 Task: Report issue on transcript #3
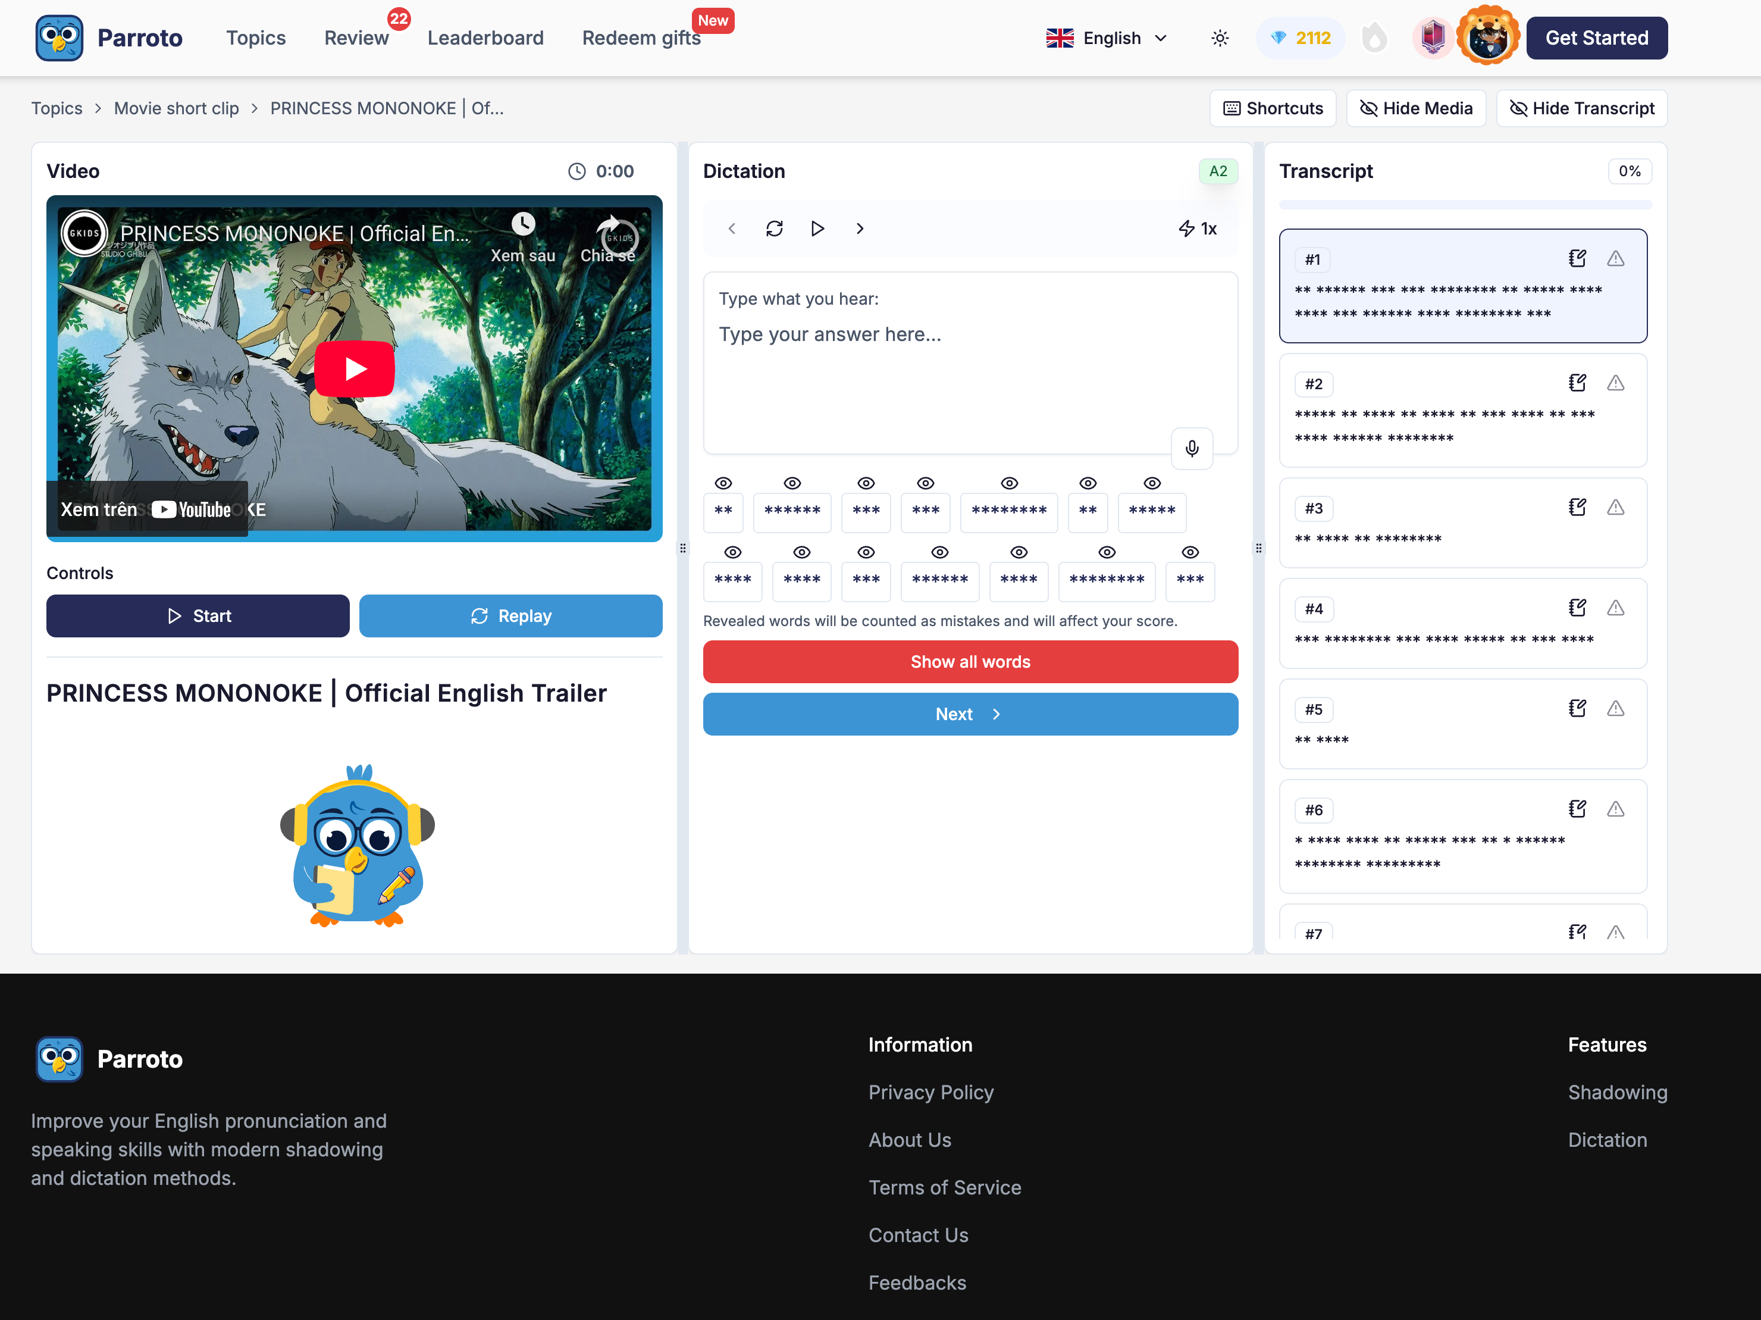pyautogui.click(x=1615, y=507)
